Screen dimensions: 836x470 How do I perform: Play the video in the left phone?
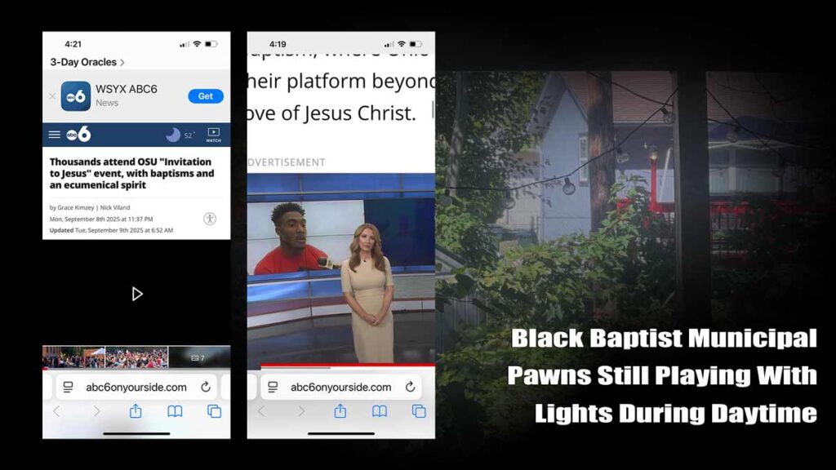coord(137,294)
